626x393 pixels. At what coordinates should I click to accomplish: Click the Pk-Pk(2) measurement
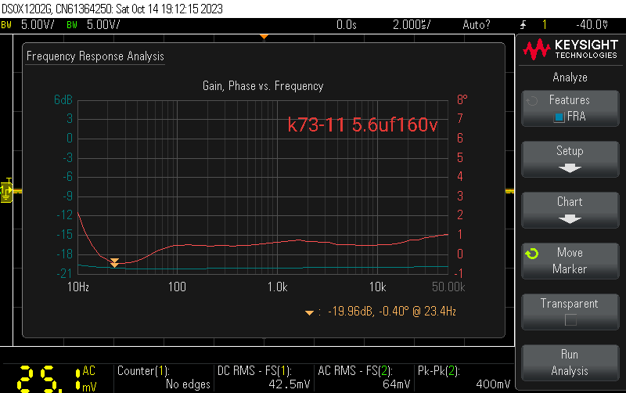pos(464,377)
